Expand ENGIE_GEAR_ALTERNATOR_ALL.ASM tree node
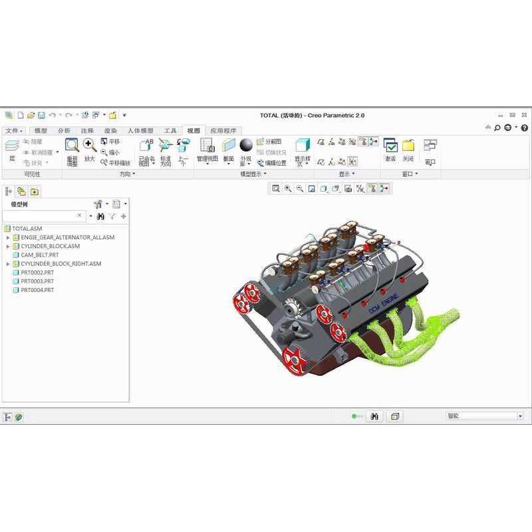The height and width of the screenshot is (532, 532). tap(8, 237)
